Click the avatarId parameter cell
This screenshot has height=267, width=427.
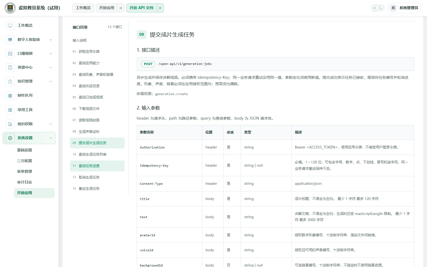click(169, 235)
